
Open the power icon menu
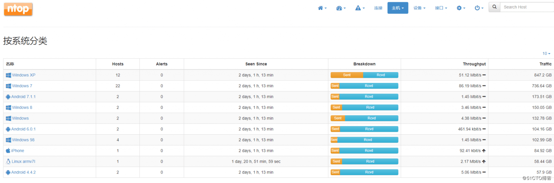[479, 8]
